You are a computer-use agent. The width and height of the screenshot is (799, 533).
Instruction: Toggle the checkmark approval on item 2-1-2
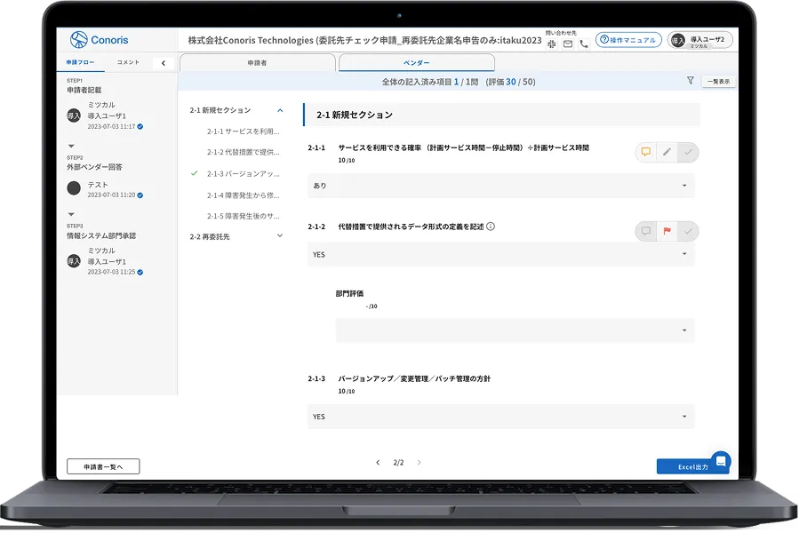(x=688, y=230)
